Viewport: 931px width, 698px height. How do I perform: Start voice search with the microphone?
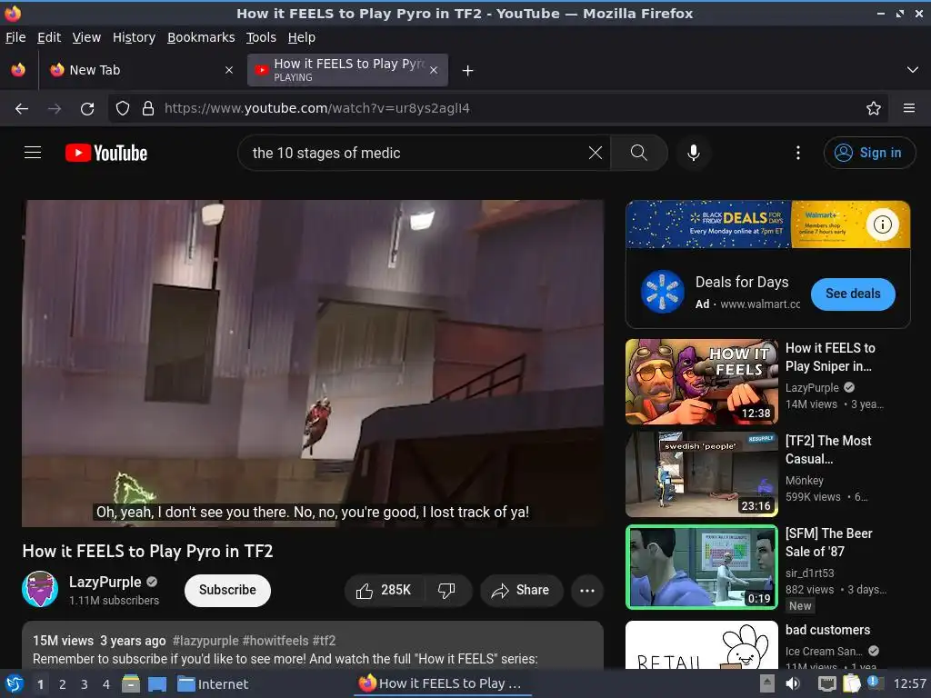[693, 153]
